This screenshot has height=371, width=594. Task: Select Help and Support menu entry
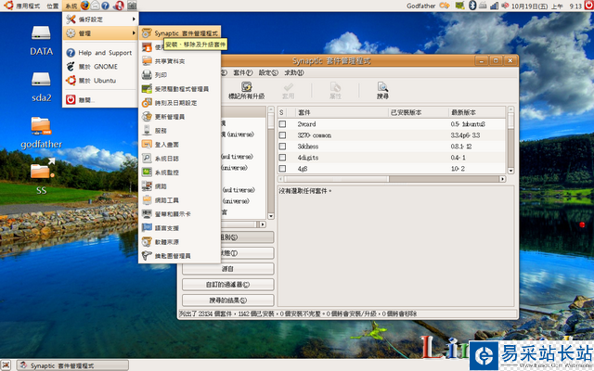click(x=100, y=53)
